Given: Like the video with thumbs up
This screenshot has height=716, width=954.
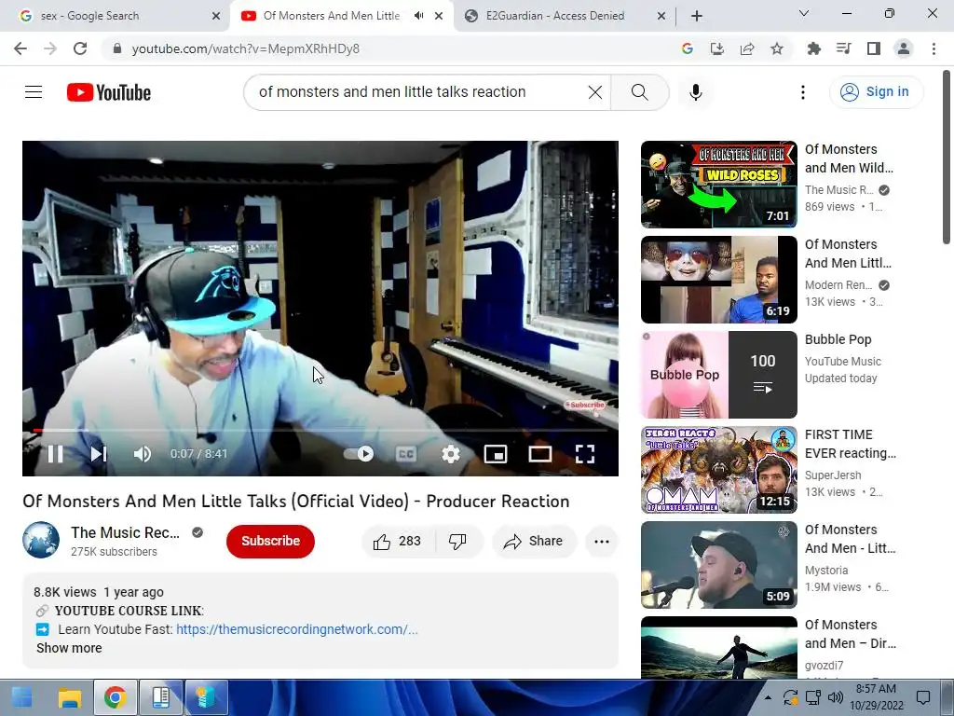Looking at the screenshot, I should [398, 542].
